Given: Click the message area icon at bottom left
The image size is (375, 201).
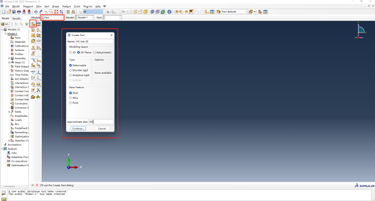Looking at the screenshot, I should 3,193.
